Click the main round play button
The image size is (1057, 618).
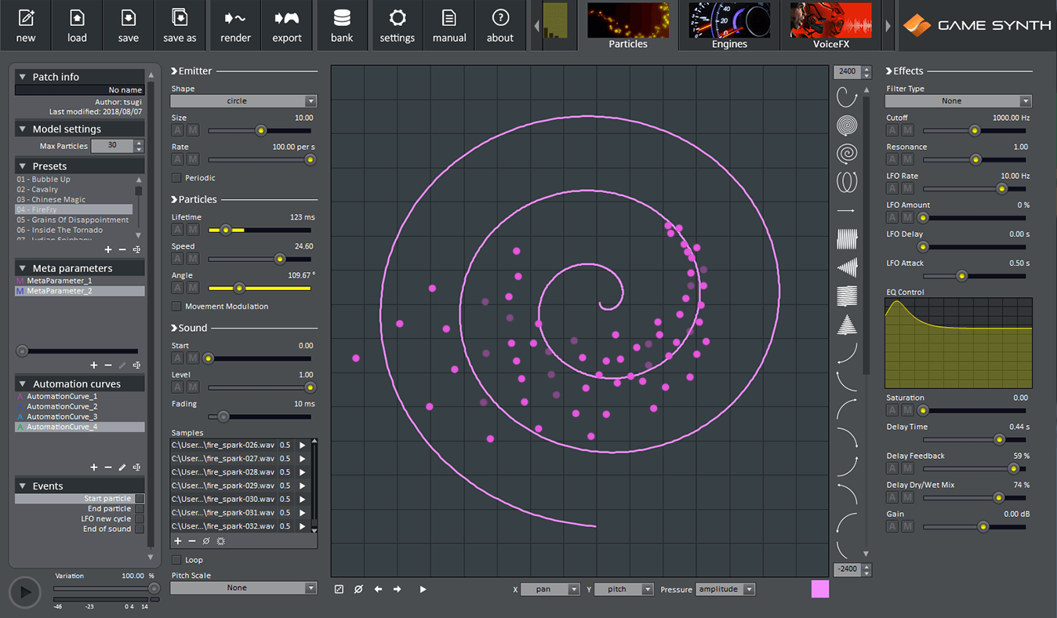click(24, 592)
